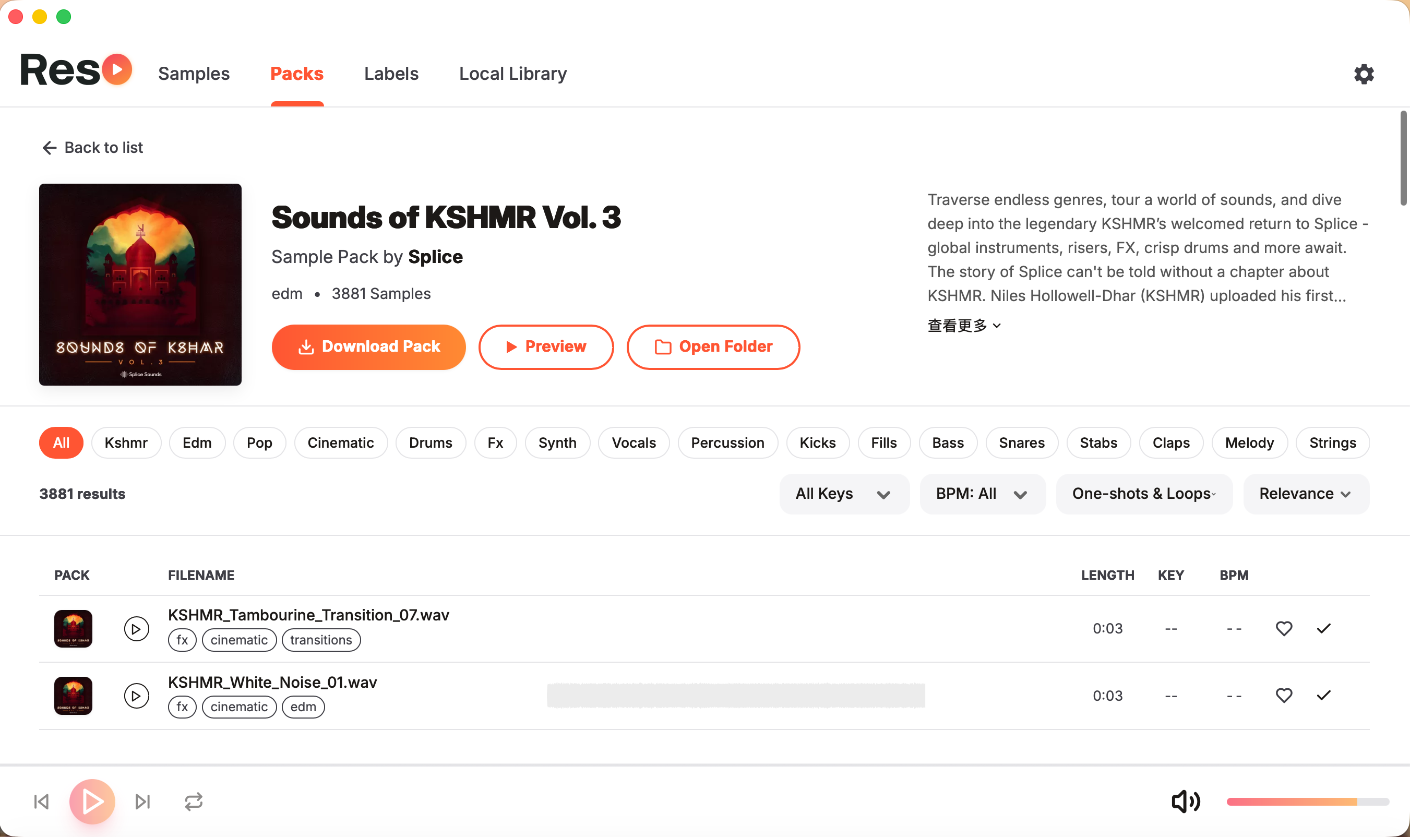Toggle loop repeat in player bar
The height and width of the screenshot is (837, 1410).
[194, 802]
